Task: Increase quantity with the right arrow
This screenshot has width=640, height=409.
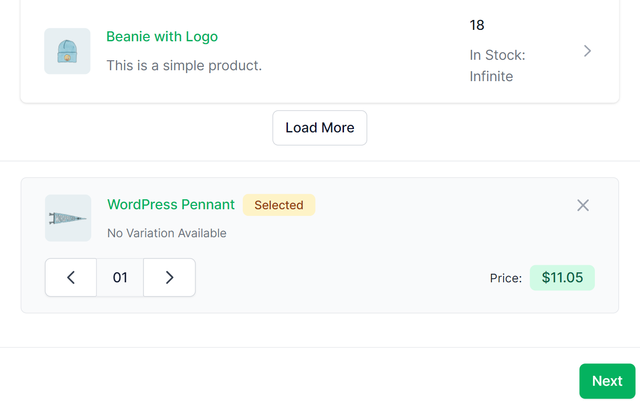Action: [170, 278]
